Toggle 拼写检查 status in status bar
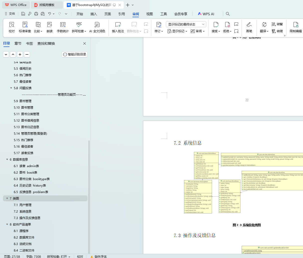The image size is (303, 258). (x=59, y=256)
